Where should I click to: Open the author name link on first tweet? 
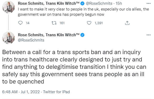49,3
